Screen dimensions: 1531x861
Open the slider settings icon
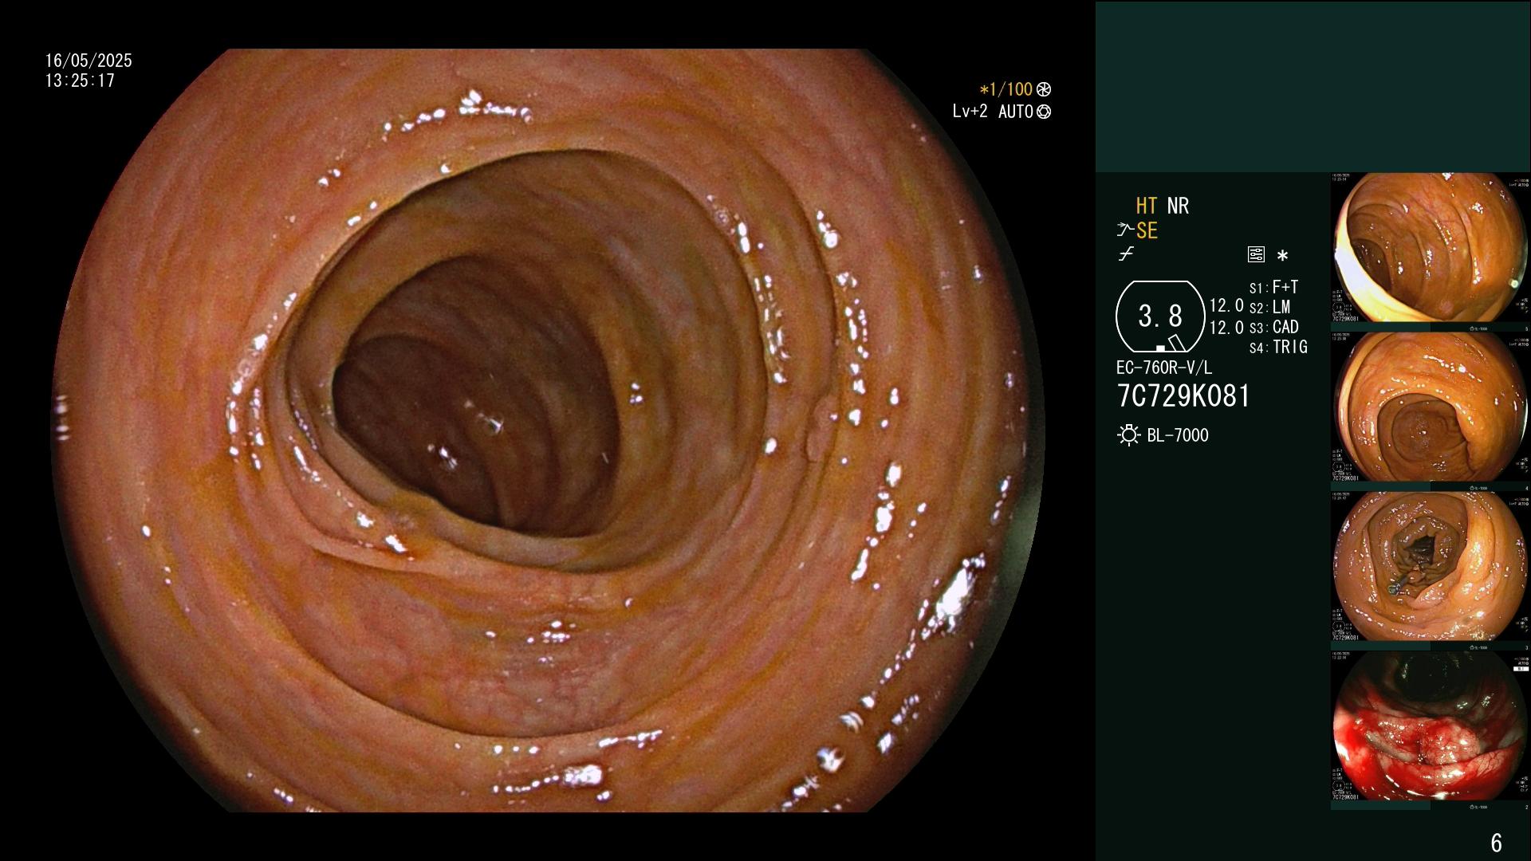[x=1256, y=255]
